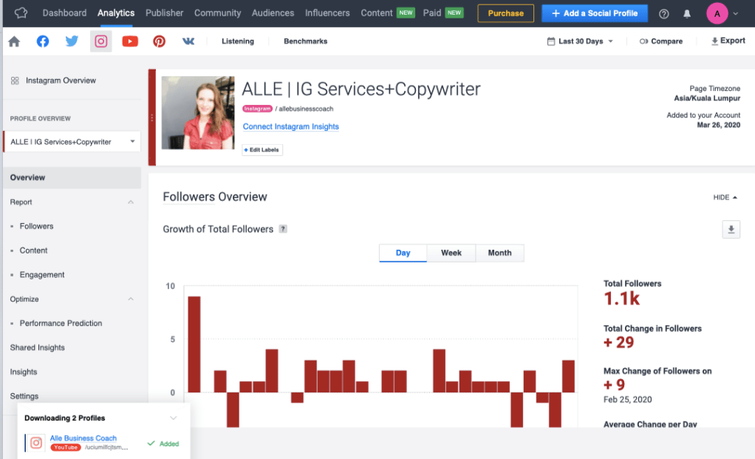The width and height of the screenshot is (755, 459).
Task: Open the notifications bell
Action: click(687, 13)
